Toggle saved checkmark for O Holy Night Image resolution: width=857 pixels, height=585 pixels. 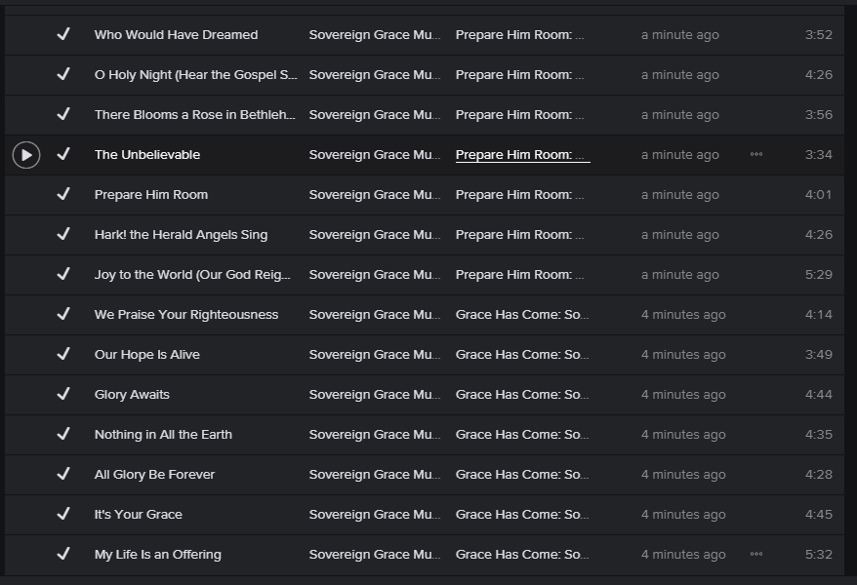click(x=63, y=74)
